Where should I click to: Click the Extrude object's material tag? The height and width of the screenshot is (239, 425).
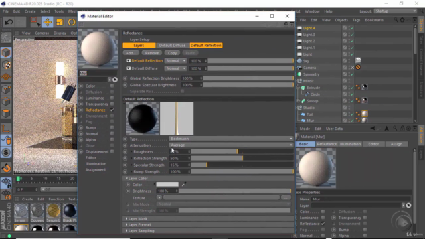point(365,87)
